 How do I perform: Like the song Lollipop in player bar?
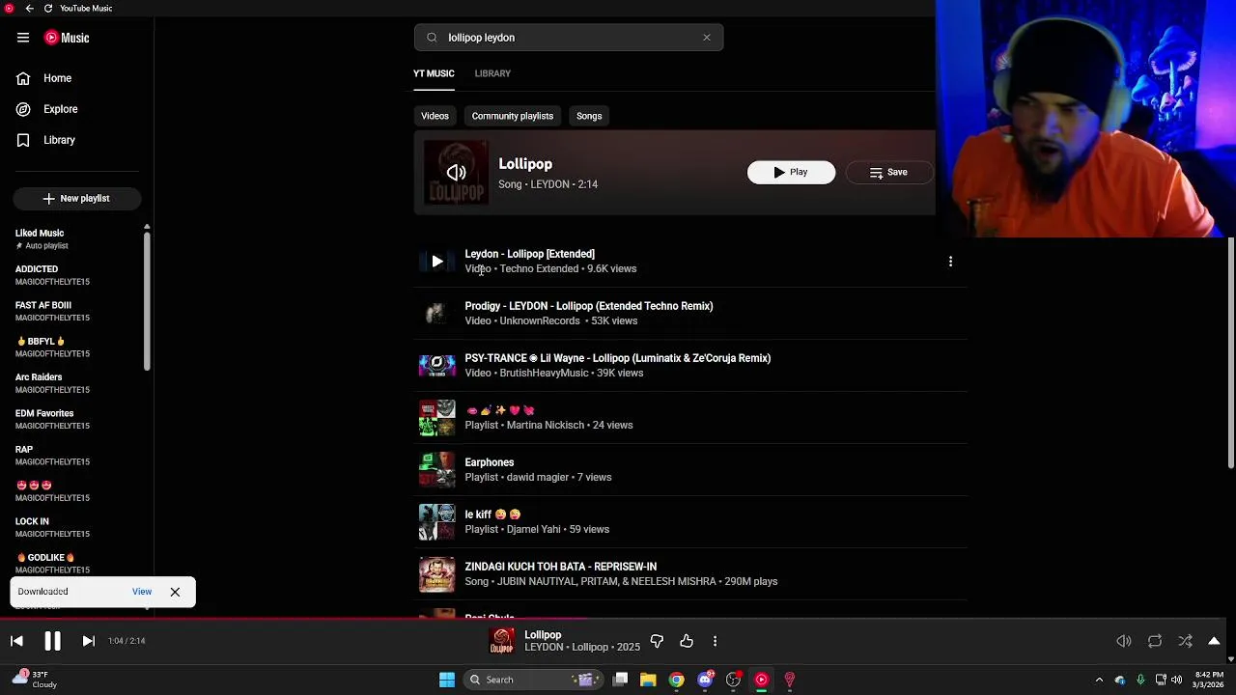click(x=687, y=641)
